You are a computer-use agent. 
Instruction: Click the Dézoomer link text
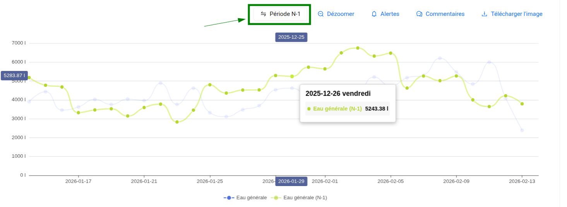[341, 14]
